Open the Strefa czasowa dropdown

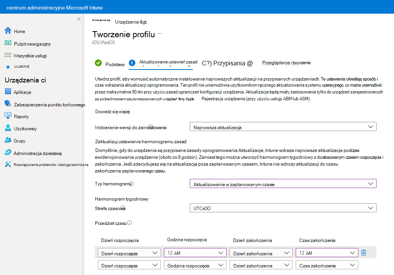(283, 207)
